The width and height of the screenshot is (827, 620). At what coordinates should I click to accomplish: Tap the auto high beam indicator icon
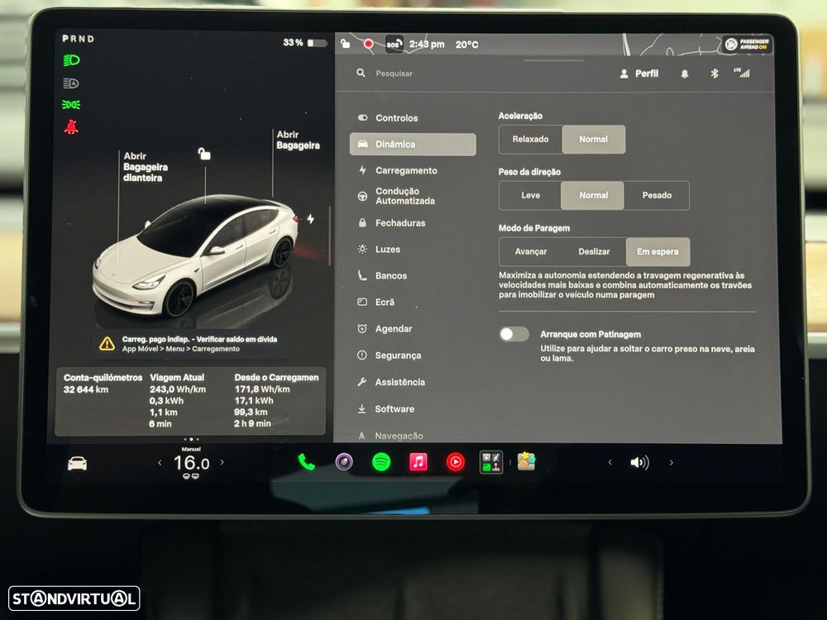click(x=70, y=83)
